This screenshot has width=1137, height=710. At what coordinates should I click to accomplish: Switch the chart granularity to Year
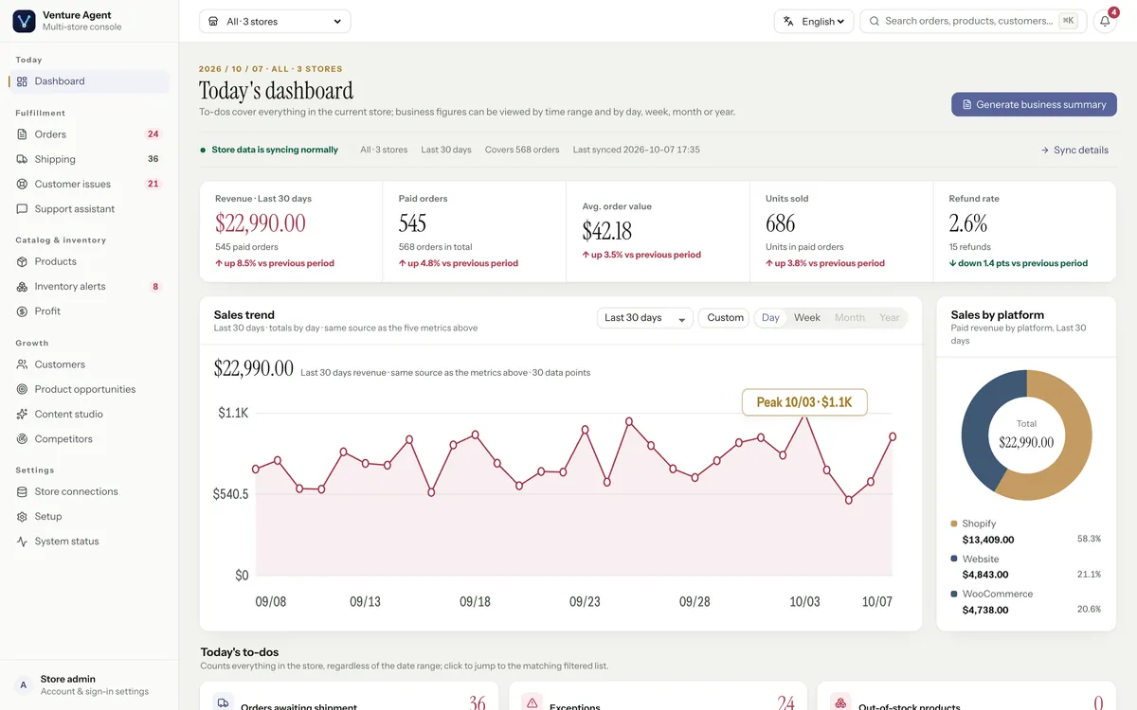pos(890,318)
